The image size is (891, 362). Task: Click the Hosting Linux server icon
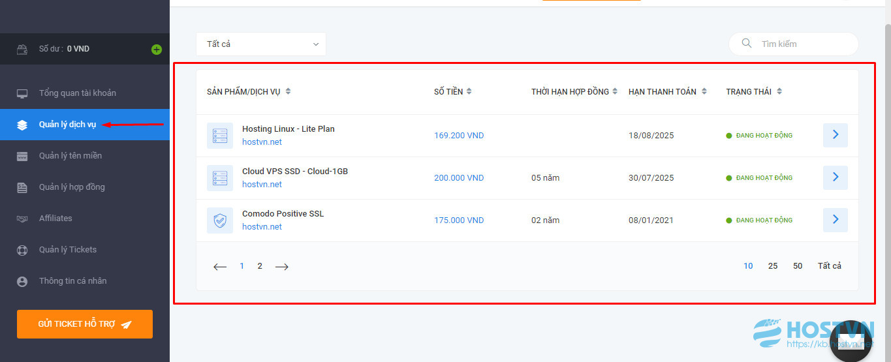(220, 136)
